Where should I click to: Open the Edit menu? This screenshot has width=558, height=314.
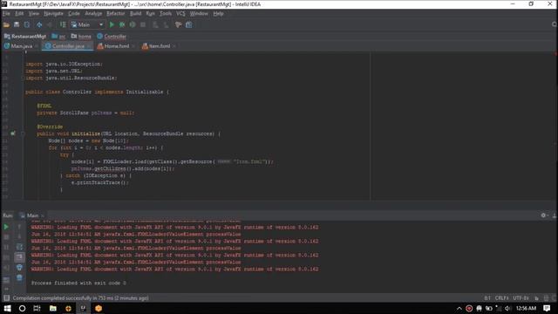[19, 14]
